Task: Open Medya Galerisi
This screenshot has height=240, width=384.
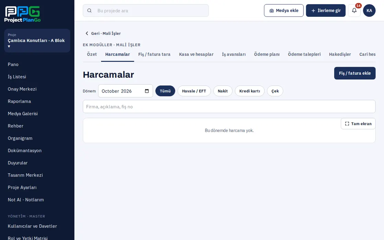Action: pyautogui.click(x=37, y=113)
